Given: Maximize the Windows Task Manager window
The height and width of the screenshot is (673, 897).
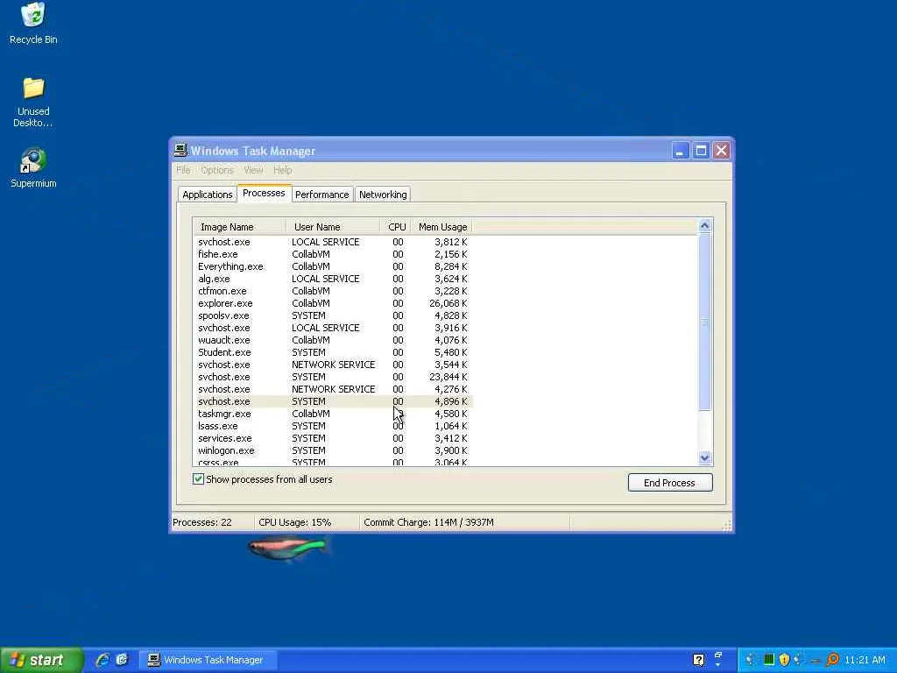Looking at the screenshot, I should [701, 151].
